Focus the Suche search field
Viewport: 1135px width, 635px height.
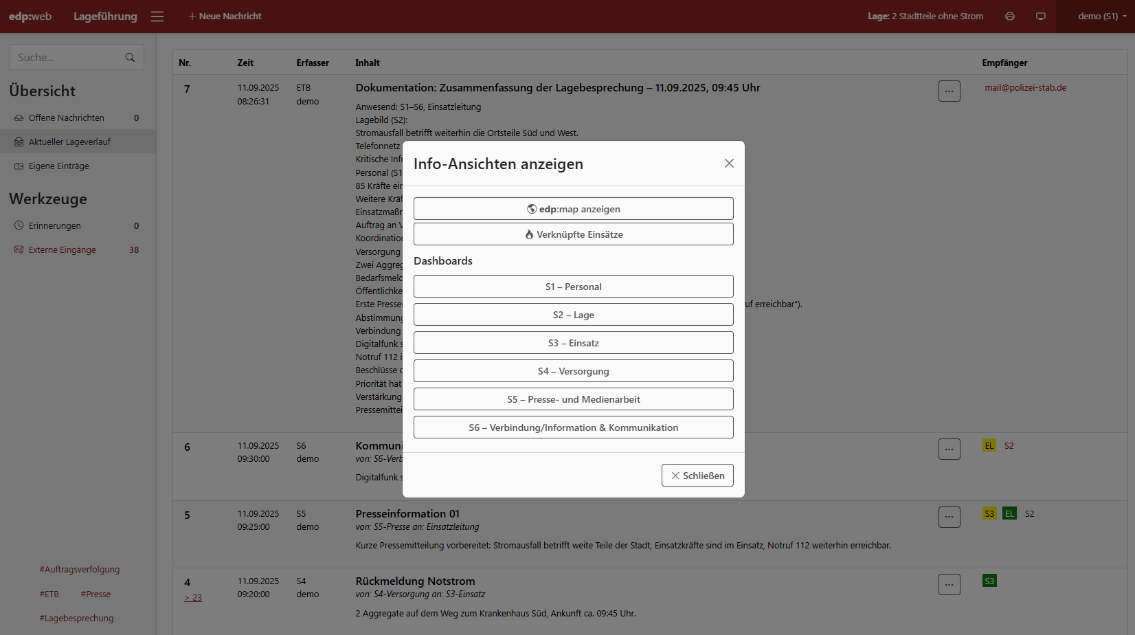pyautogui.click(x=67, y=58)
